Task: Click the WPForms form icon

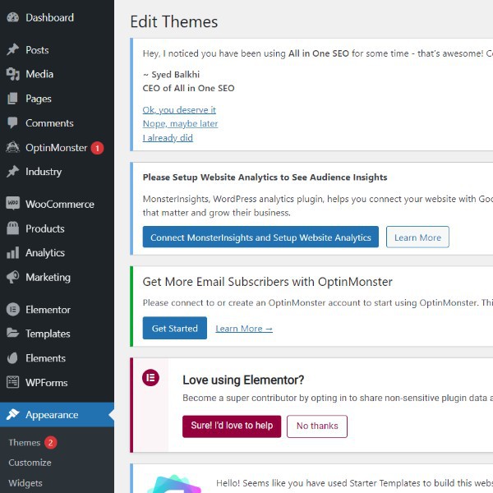Action: (13, 382)
